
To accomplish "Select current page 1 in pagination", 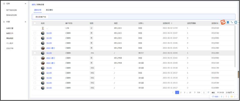I will [177, 92].
